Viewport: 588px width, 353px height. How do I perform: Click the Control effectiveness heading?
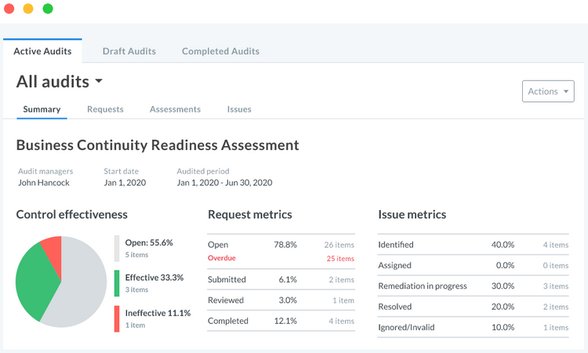pos(71,214)
